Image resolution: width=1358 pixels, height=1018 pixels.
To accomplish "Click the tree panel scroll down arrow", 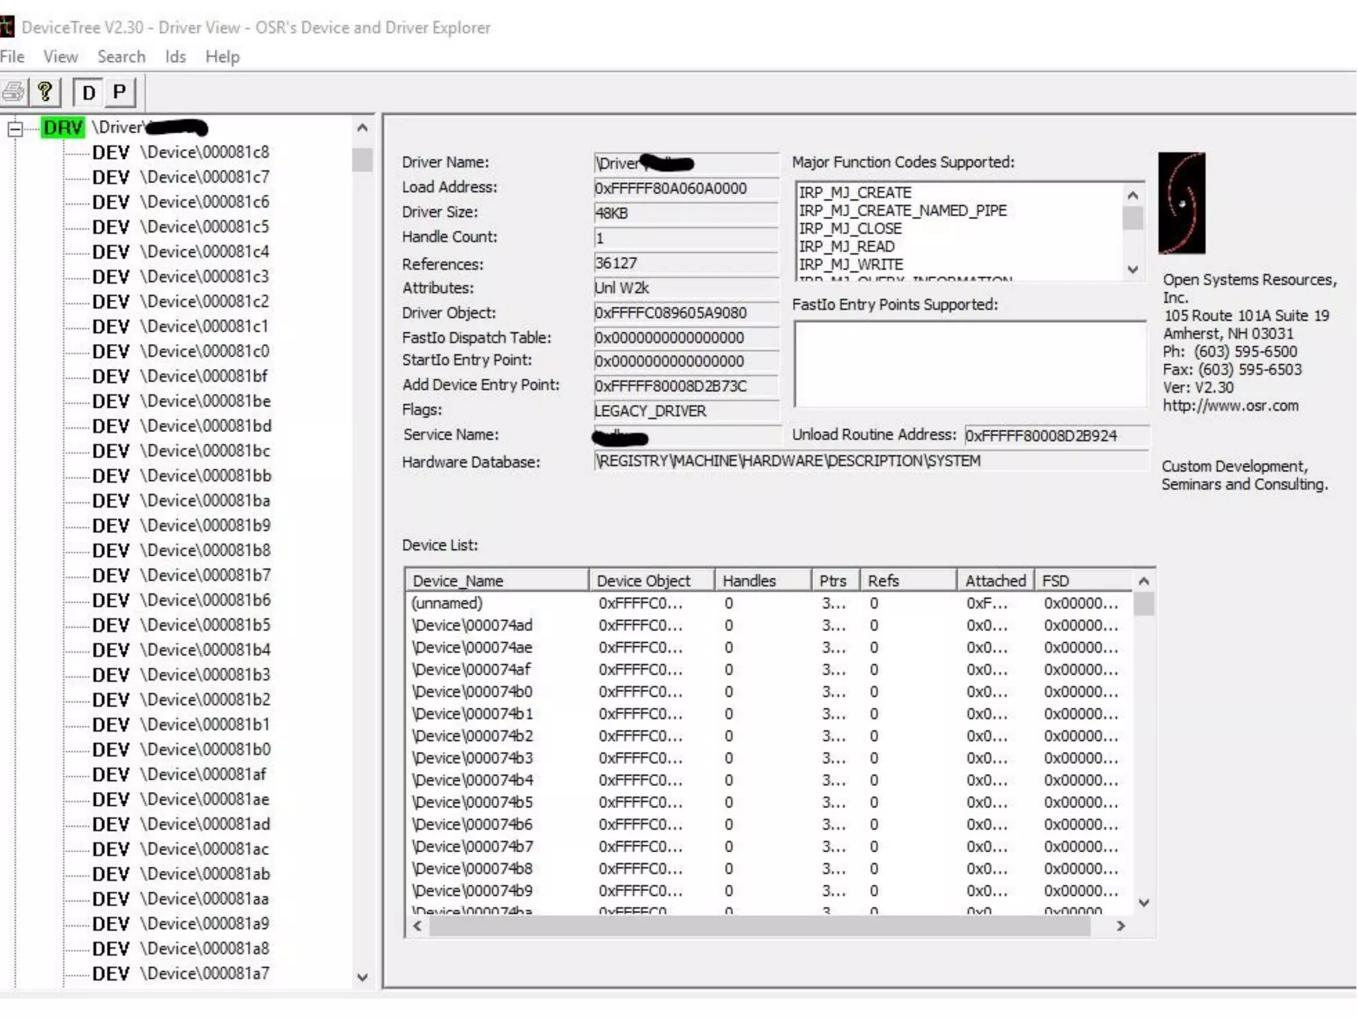I will 362,977.
